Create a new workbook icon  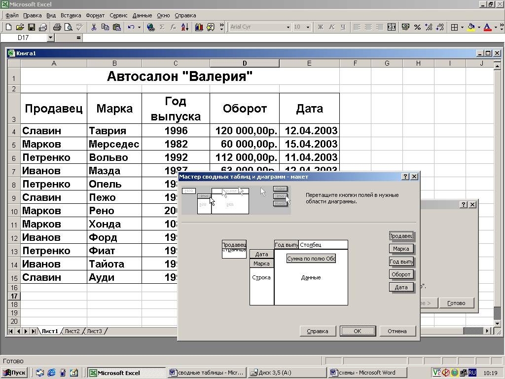(9, 27)
